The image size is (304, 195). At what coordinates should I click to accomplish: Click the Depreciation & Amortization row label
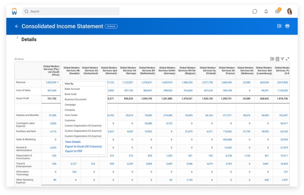pyautogui.click(x=24, y=157)
